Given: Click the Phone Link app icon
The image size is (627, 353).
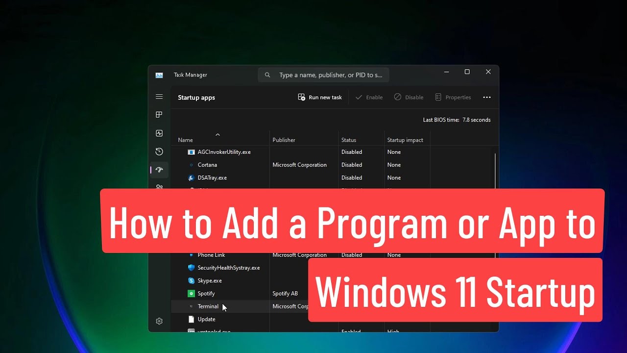Looking at the screenshot, I should click(x=191, y=255).
